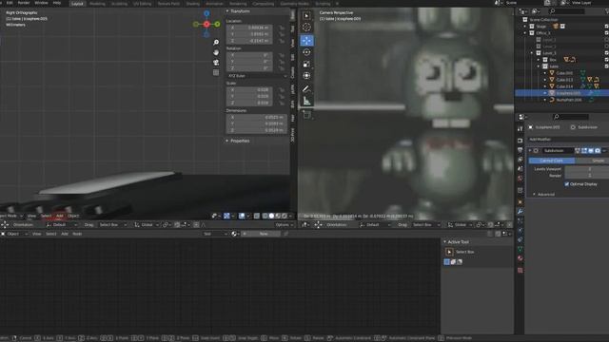609x342 pixels.
Task: Toggle the Optimal Display checkbox
Action: (567, 184)
